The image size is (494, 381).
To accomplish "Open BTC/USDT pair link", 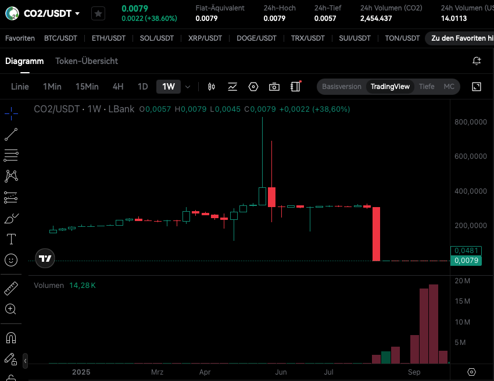I will point(60,38).
